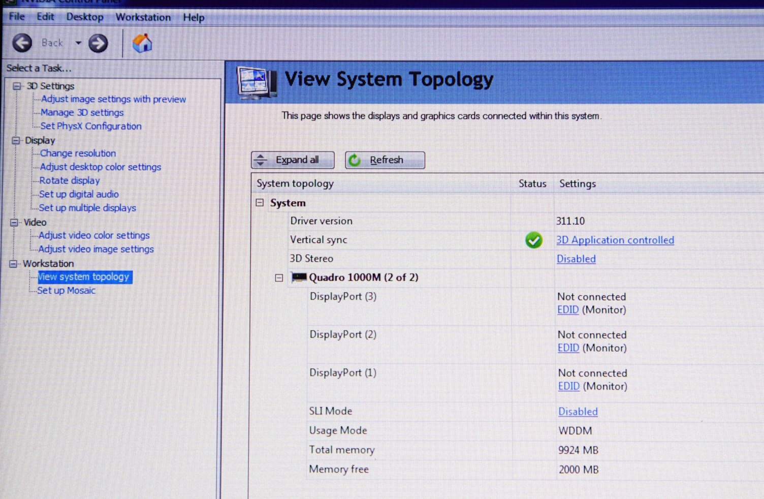Select Manage 3D settings
Viewport: 764px width, 499px height.
(82, 112)
